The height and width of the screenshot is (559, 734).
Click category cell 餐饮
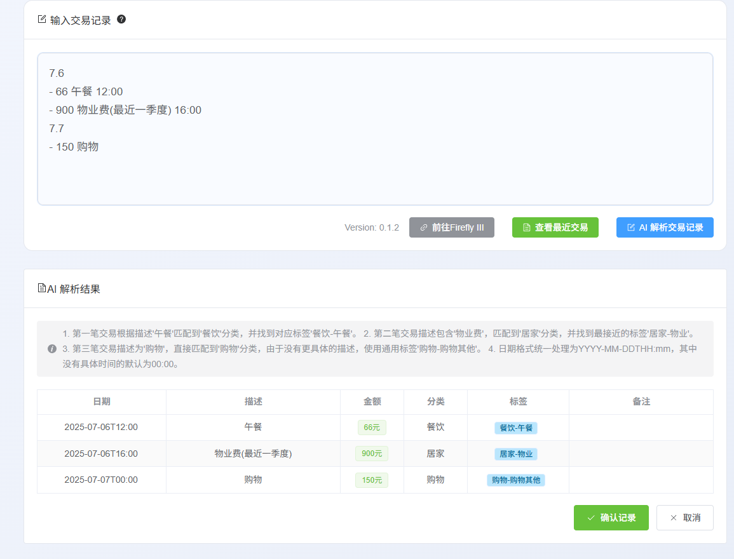[436, 427]
